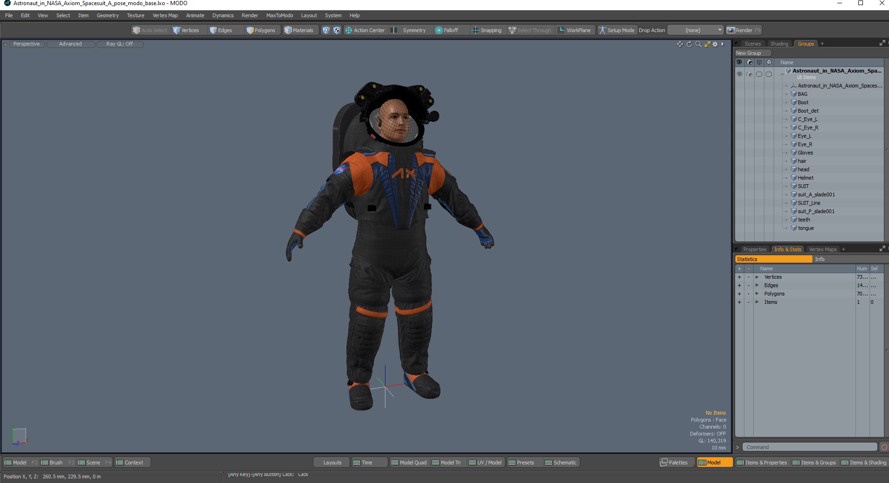889x483 pixels.
Task: Click the New Group button
Action: 753,53
